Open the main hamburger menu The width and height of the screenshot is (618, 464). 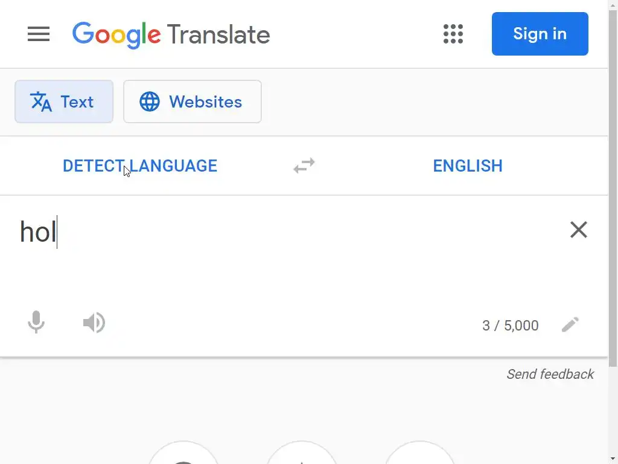tap(39, 34)
